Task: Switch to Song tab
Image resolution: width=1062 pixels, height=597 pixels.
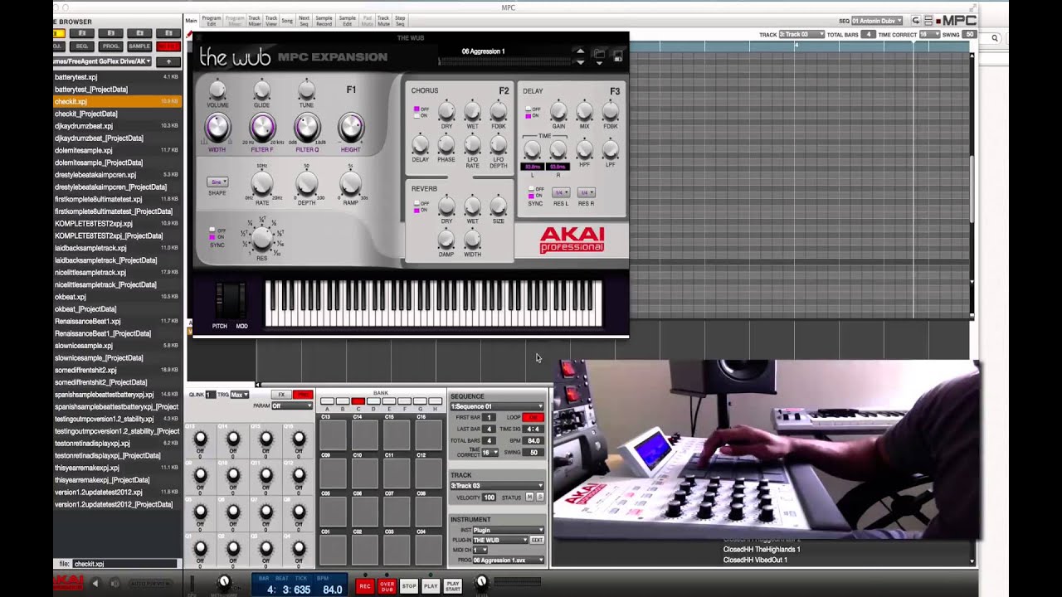Action: point(287,21)
